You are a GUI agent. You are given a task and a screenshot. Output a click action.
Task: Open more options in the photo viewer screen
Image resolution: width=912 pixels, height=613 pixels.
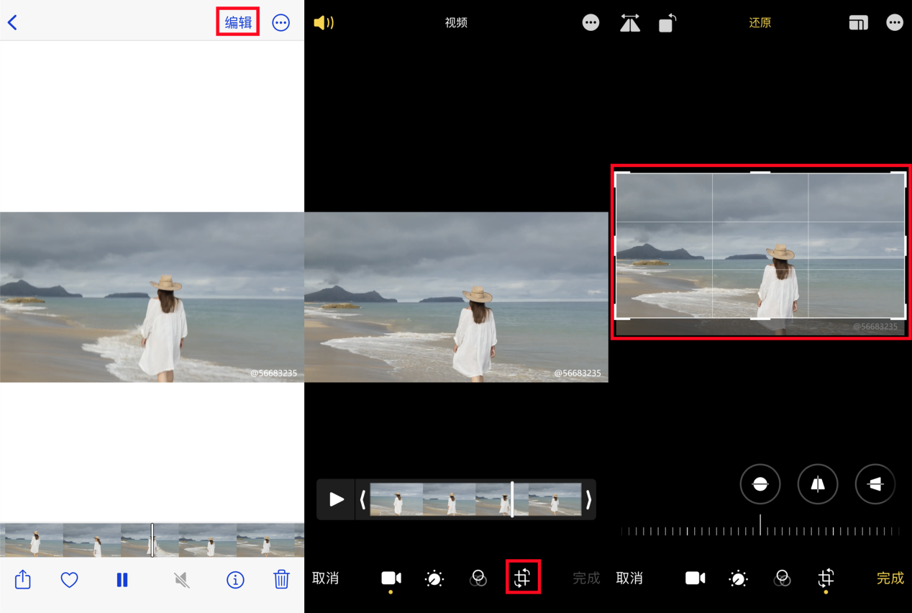click(x=281, y=23)
